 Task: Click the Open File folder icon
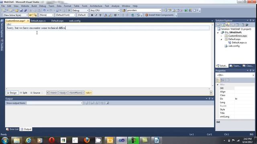(17, 10)
